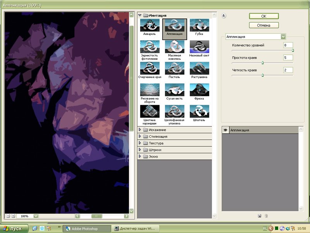Select the Сухая кисть filter
Screen dimensions: 310x233
click(174, 90)
